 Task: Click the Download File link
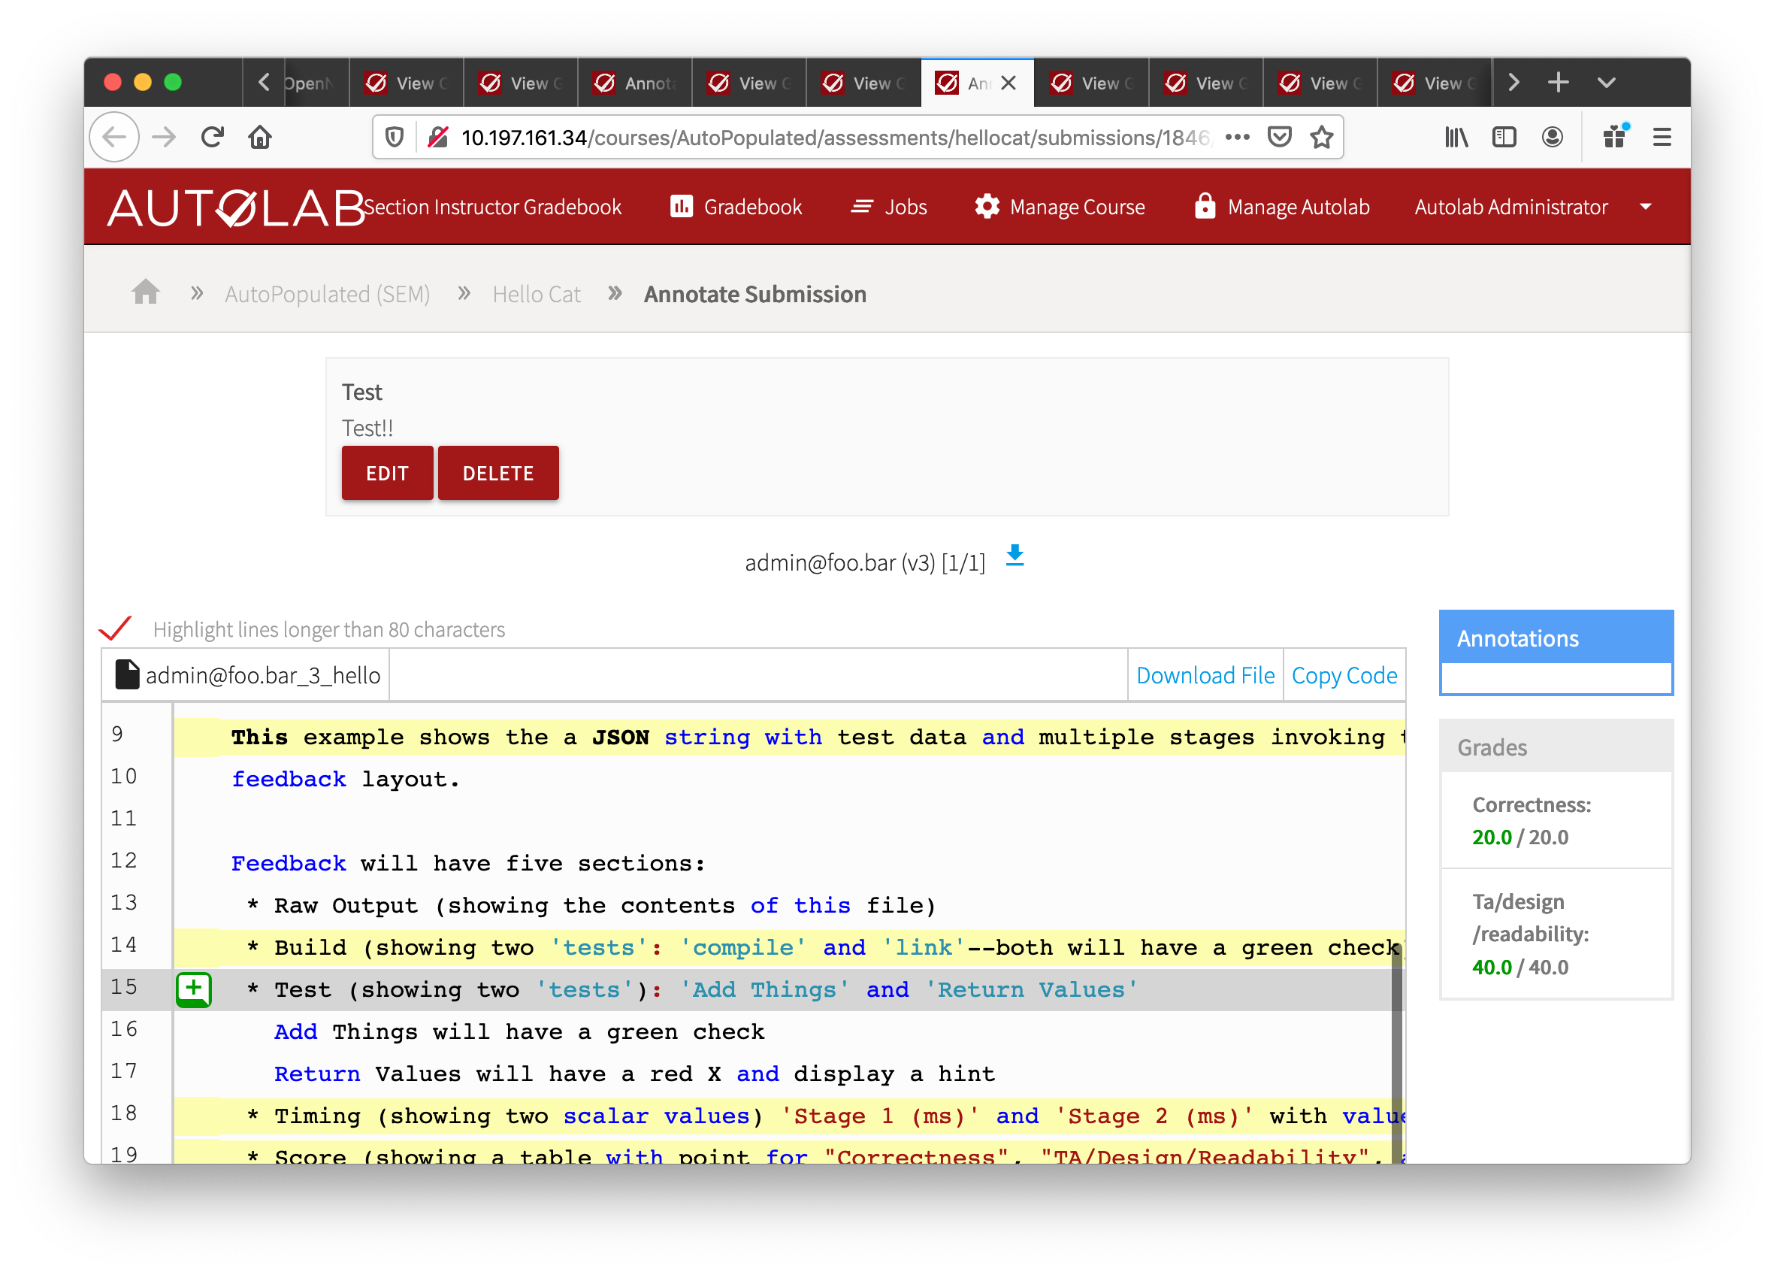point(1205,674)
